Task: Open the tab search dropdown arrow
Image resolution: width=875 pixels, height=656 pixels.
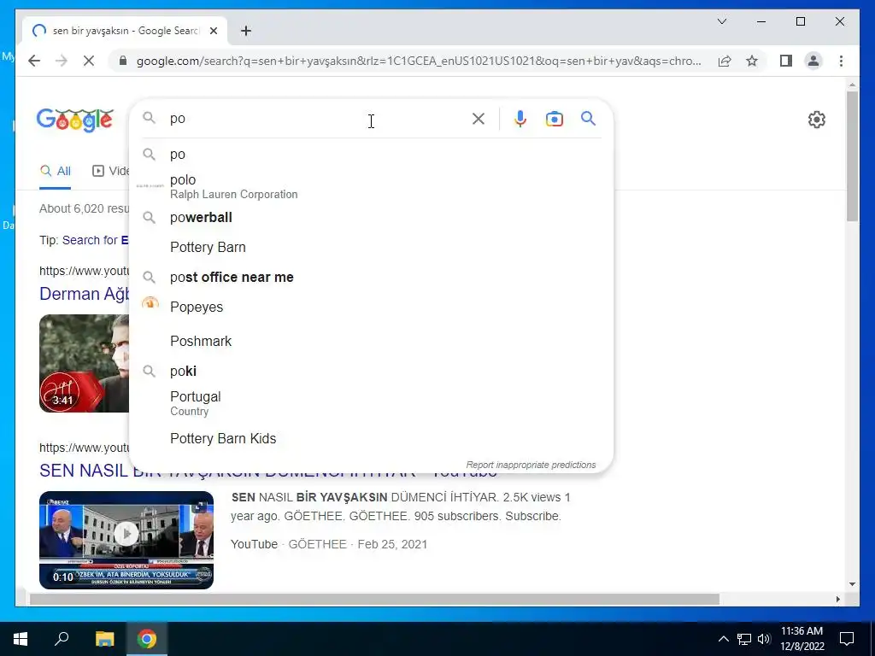Action: tap(721, 21)
